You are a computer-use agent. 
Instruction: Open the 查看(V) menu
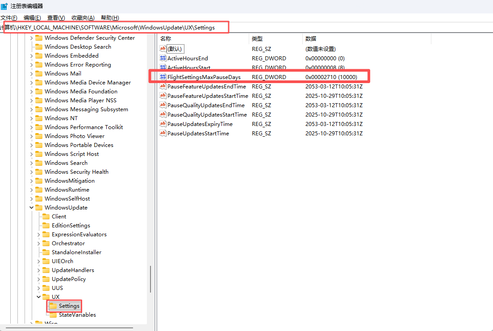click(56, 17)
